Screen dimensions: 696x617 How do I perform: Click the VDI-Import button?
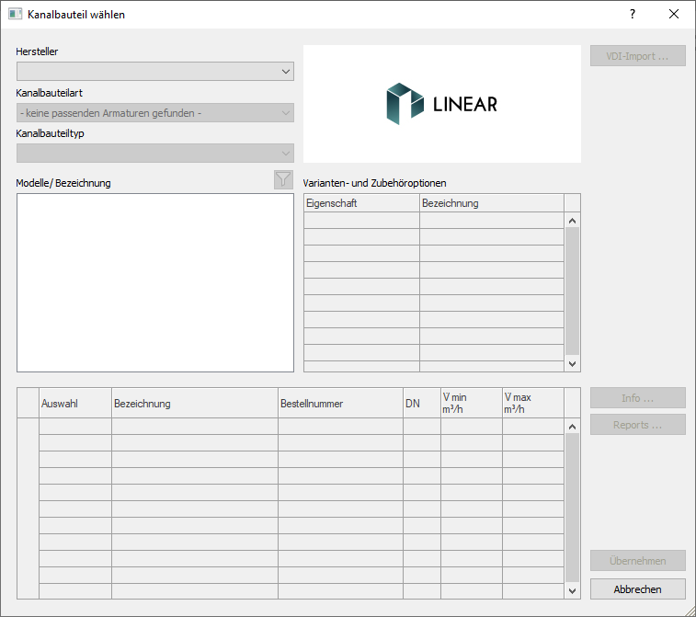(x=637, y=56)
